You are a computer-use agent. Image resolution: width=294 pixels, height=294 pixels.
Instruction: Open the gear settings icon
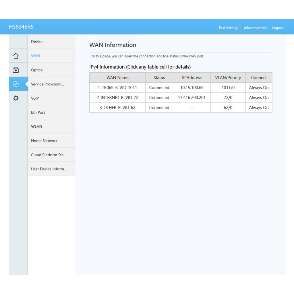coord(16,98)
